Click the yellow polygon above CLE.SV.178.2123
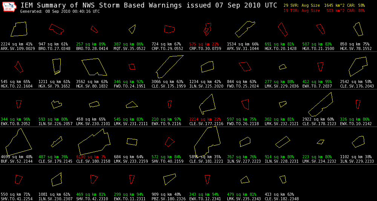Screen dimensions: 377x201 pos(320,104)
